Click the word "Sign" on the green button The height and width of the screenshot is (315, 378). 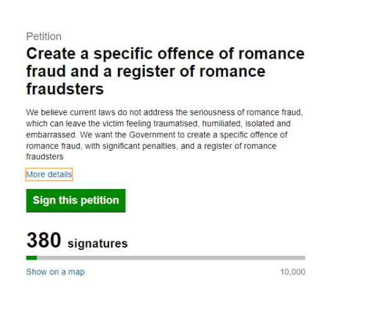(x=44, y=200)
